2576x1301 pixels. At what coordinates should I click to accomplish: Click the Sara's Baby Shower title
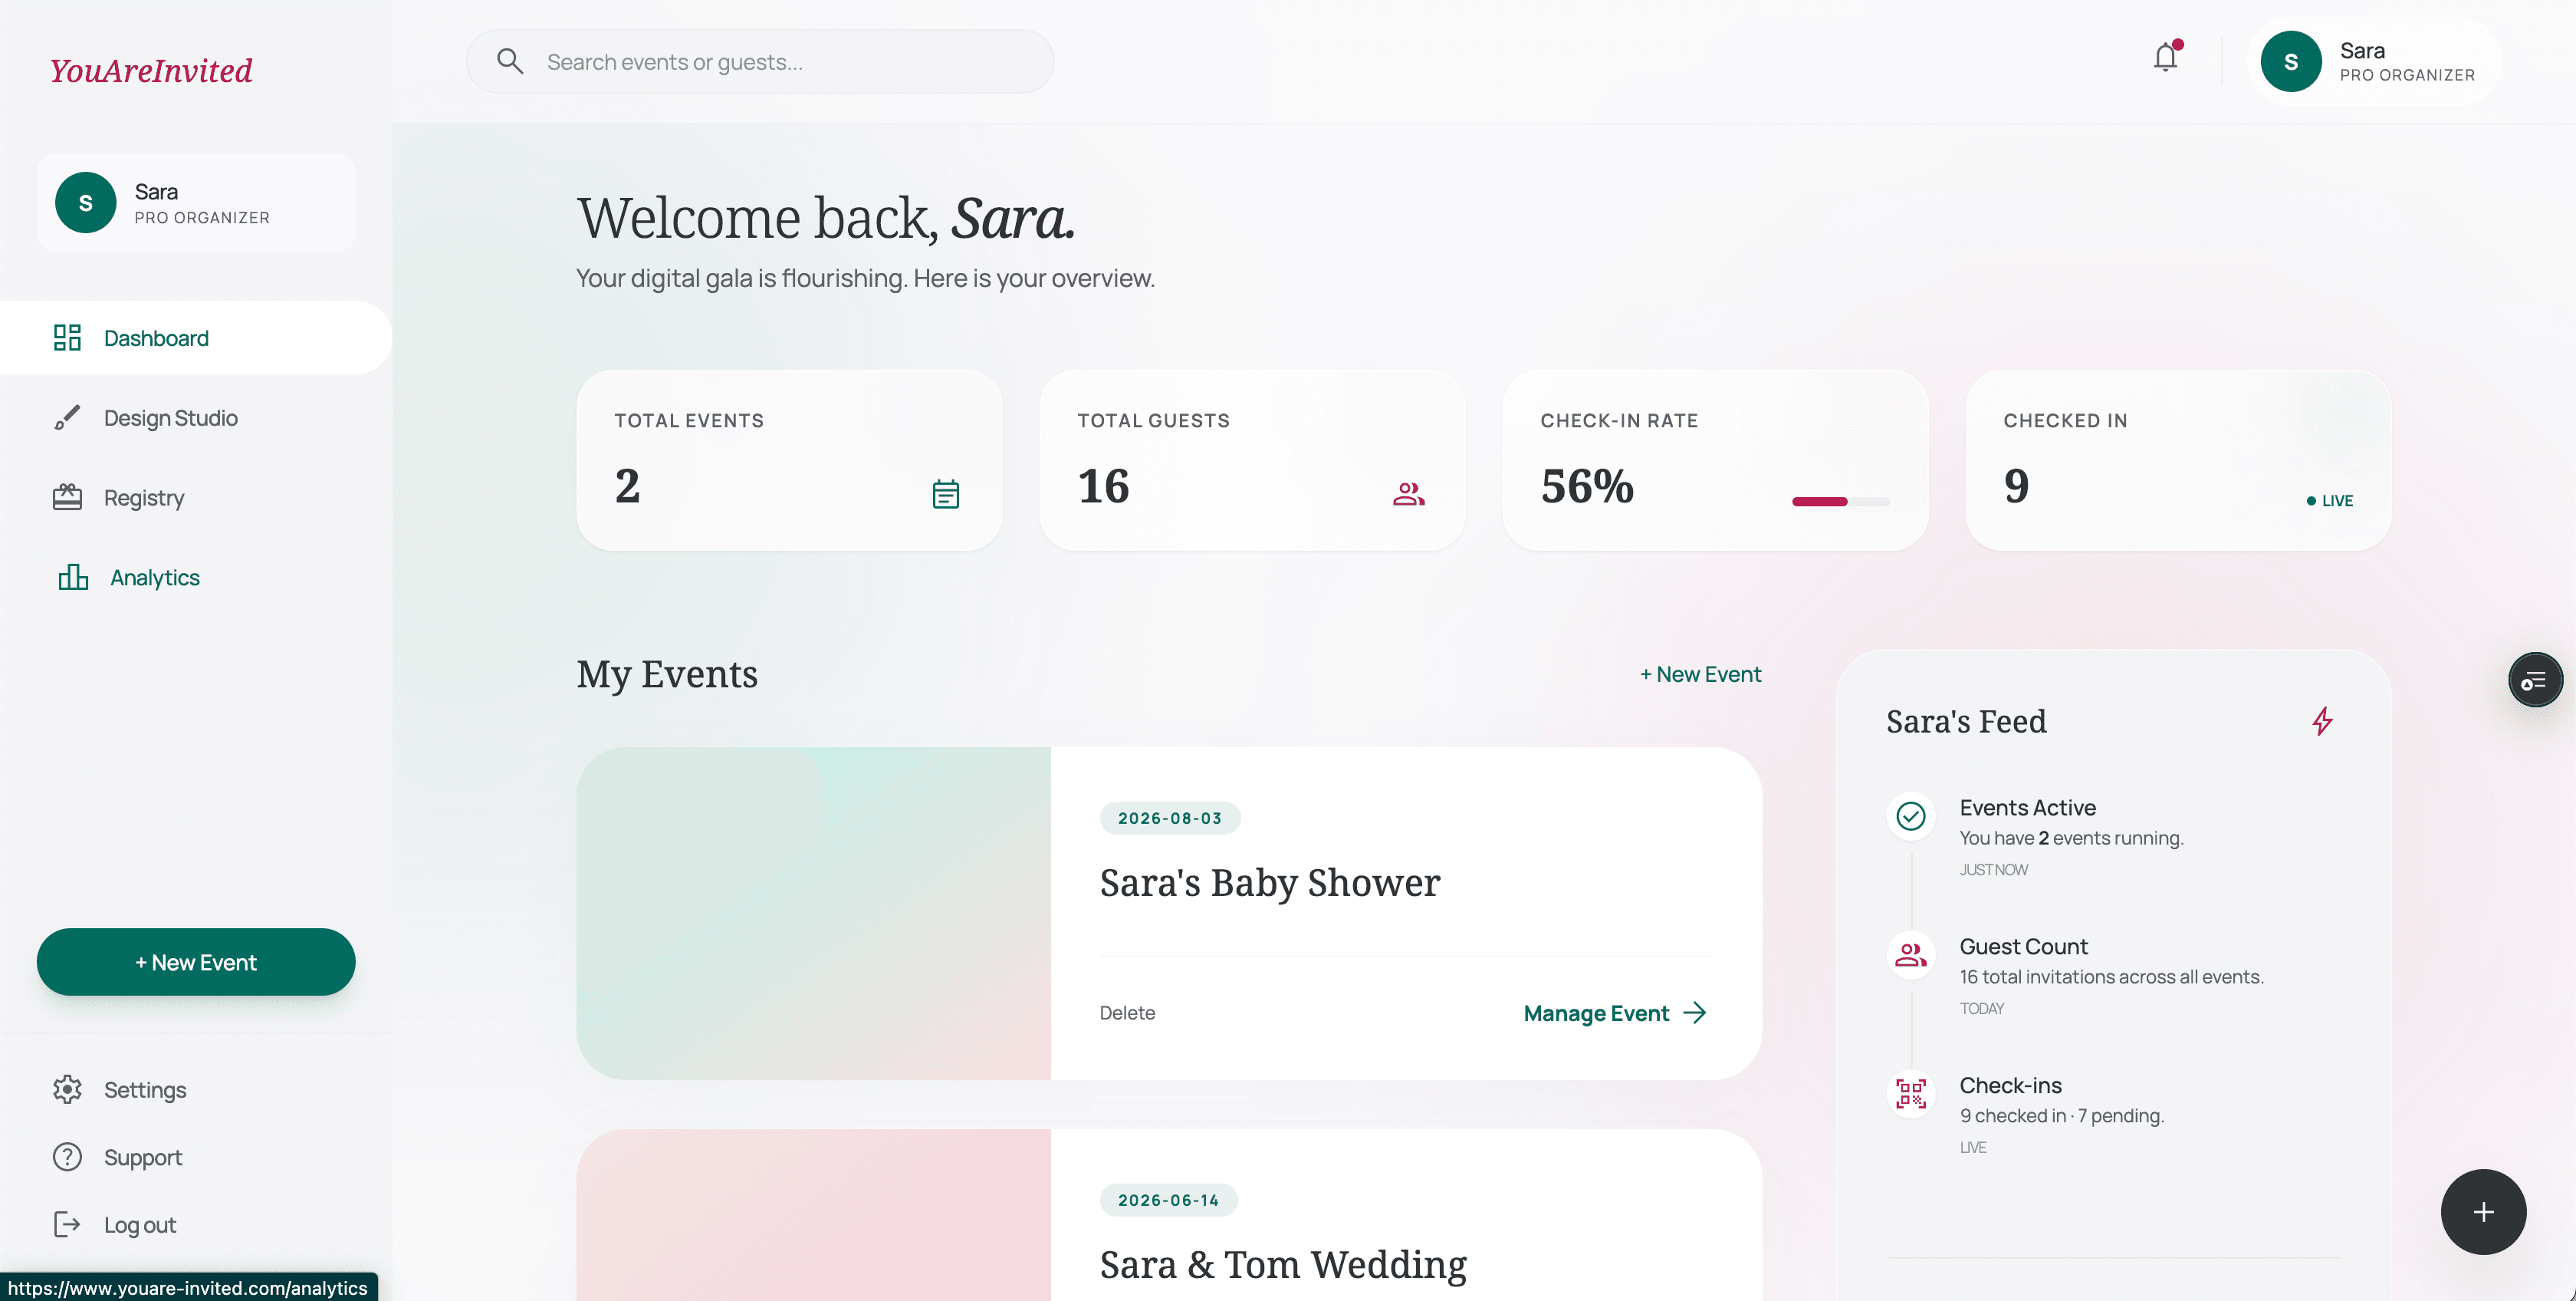click(1270, 883)
